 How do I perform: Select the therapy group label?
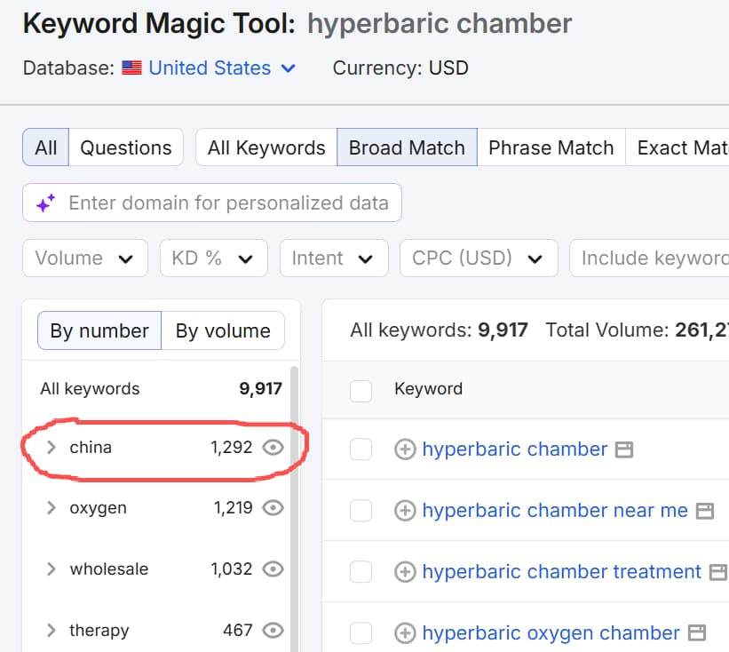[x=99, y=631]
